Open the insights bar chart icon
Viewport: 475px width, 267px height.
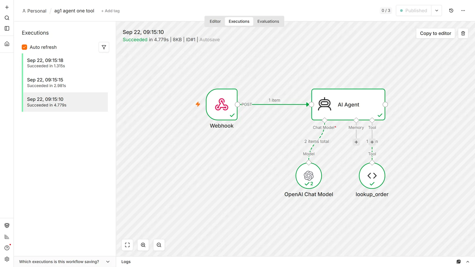tap(7, 237)
